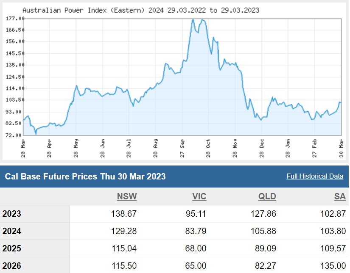Sort table by QLD column header

[267, 196]
